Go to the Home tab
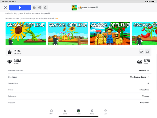 [51, 112]
